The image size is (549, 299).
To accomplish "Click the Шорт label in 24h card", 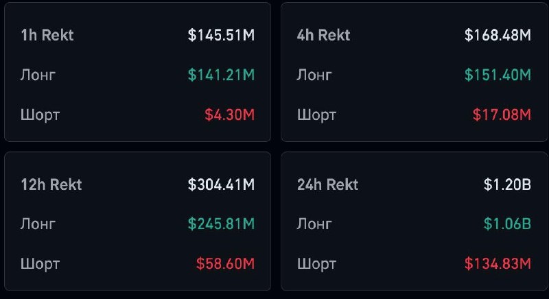I will click(x=316, y=263).
